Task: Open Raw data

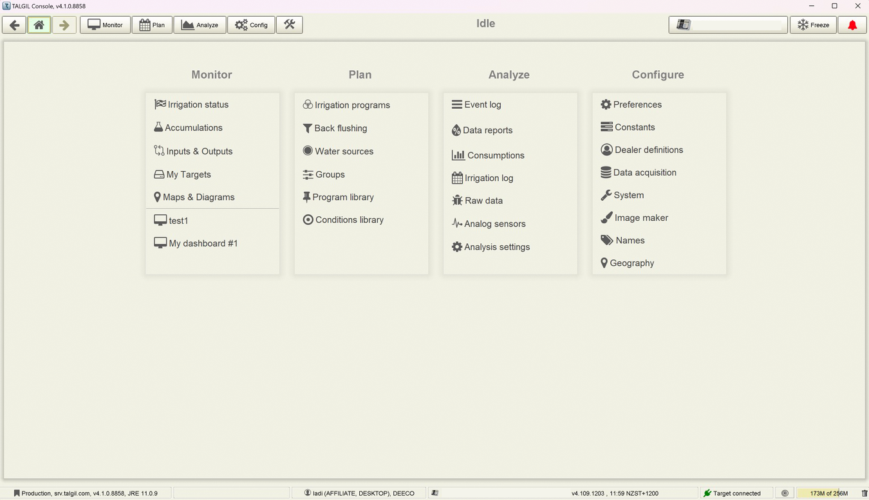Action: coord(477,201)
